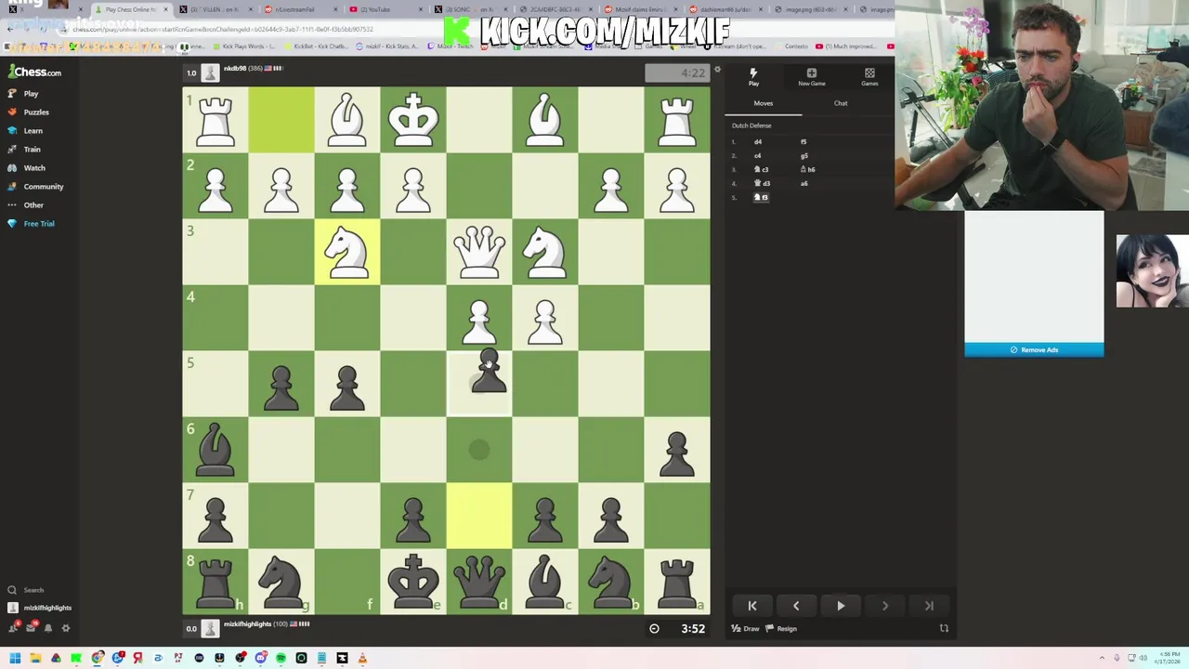Open Discord from the taskbar
Screen dimensions: 1189x669
click(260, 659)
